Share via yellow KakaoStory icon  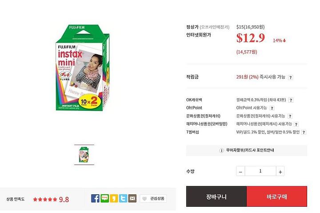pos(114,198)
